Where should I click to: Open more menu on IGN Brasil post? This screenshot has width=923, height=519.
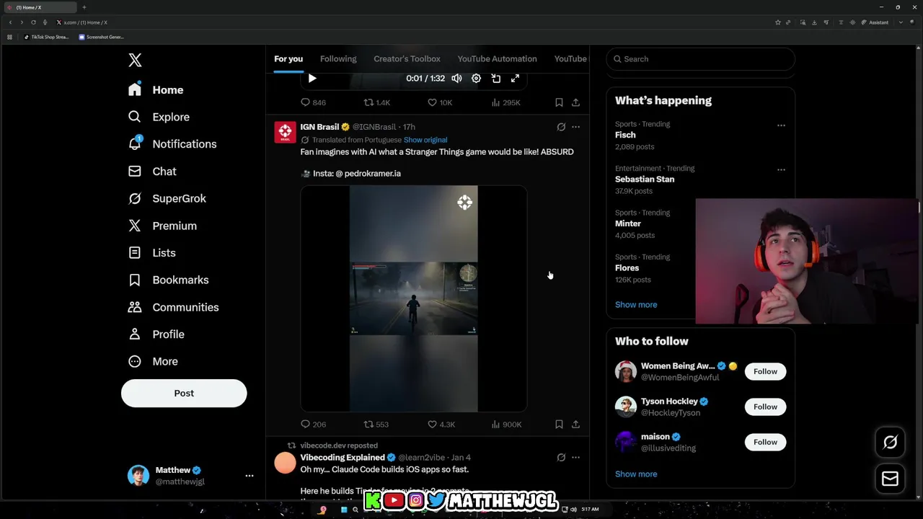(575, 127)
